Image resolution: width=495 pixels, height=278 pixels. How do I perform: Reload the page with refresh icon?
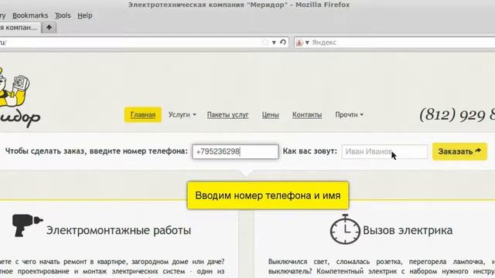click(283, 42)
